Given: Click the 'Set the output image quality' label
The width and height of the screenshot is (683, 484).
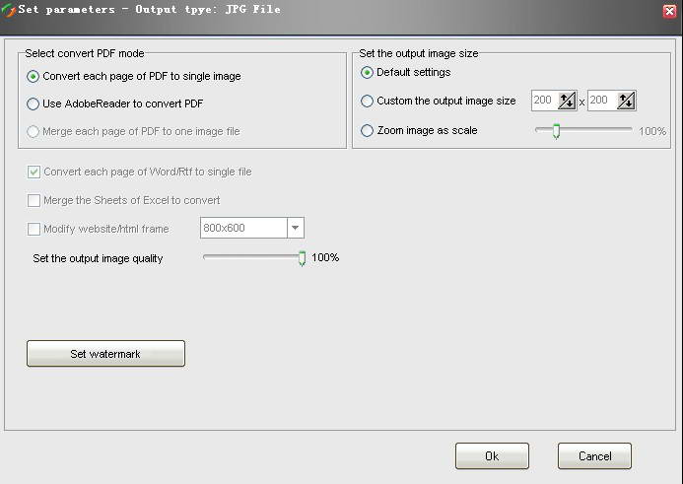Looking at the screenshot, I should point(98,259).
